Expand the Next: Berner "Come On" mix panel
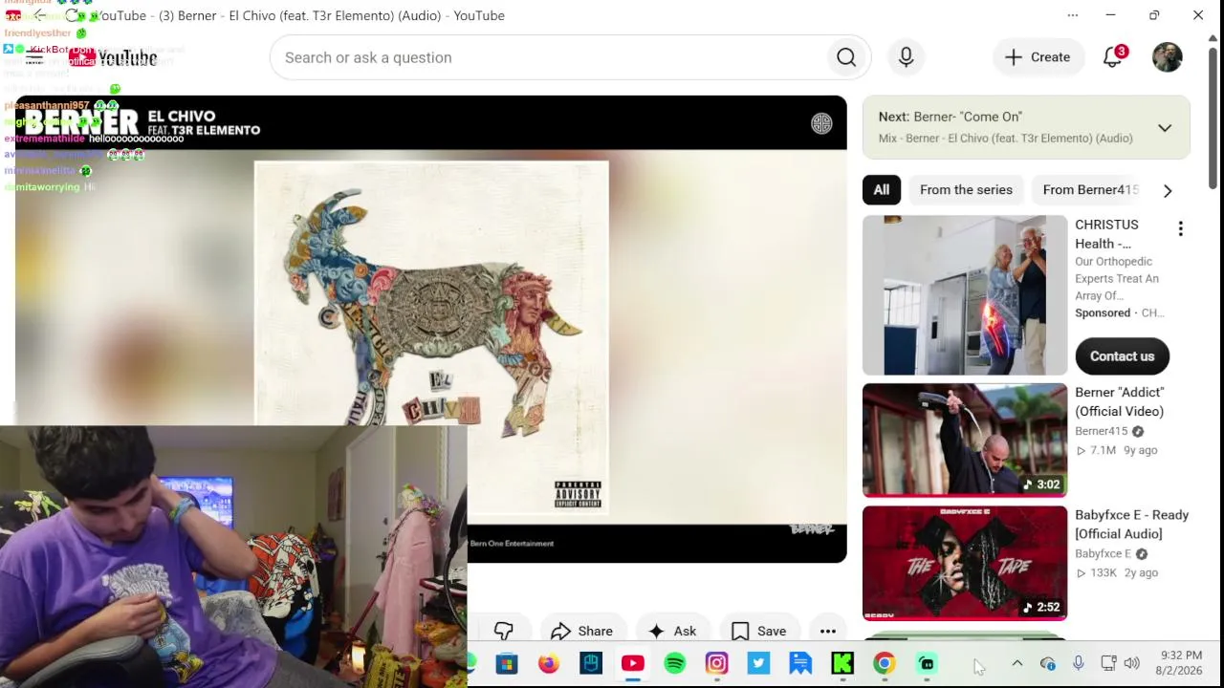Viewport: 1224px width, 688px height. coord(1165,128)
